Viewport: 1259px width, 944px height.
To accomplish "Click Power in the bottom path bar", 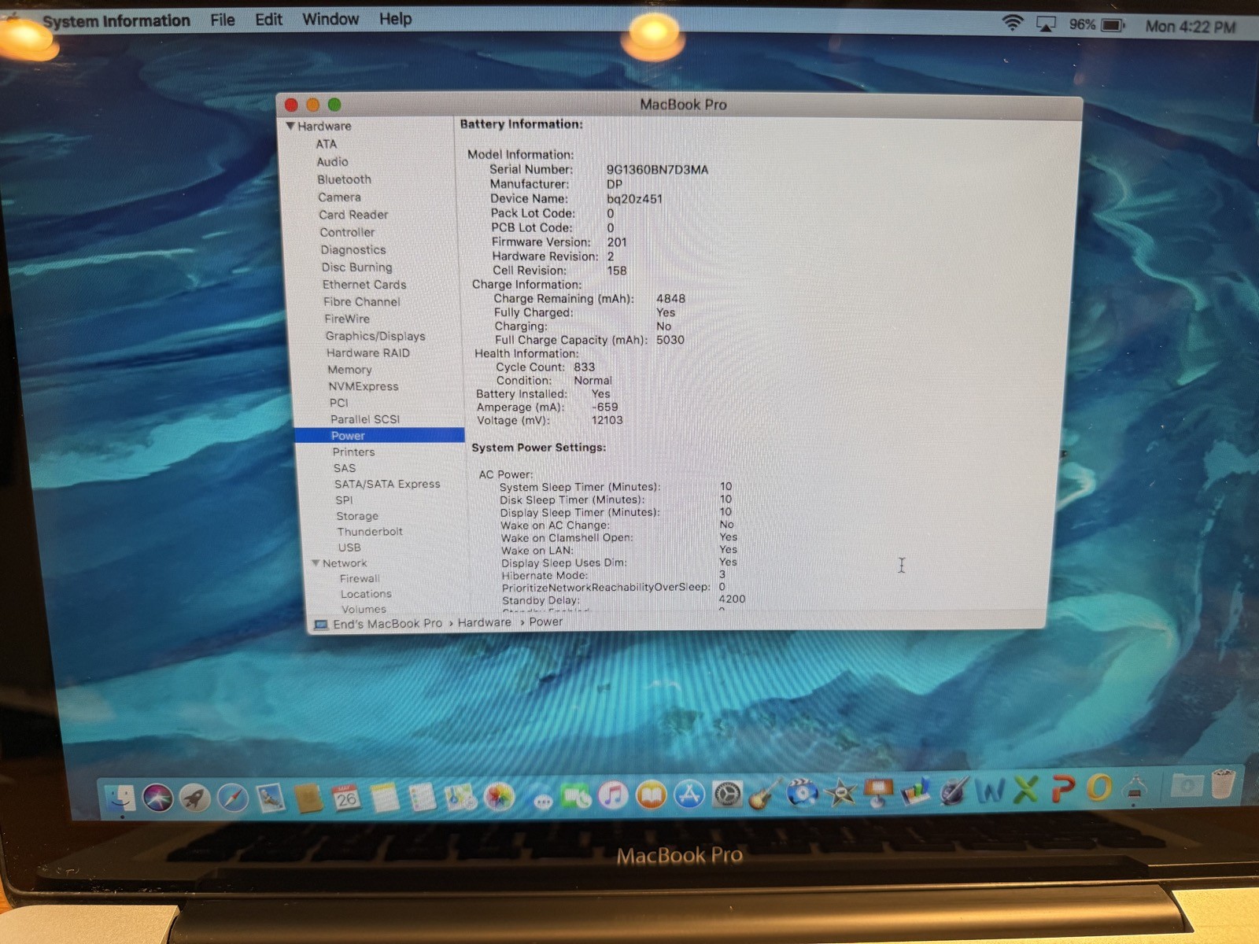I will pos(545,621).
